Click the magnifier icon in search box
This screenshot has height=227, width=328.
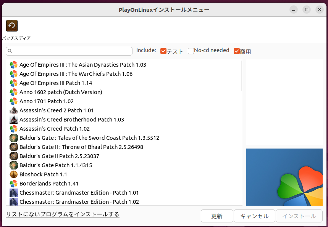(x=10, y=51)
